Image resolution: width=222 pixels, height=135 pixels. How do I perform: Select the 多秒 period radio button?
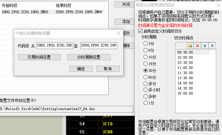[145, 96]
